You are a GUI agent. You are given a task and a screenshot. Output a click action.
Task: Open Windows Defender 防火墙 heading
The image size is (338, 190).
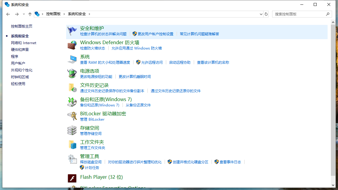coord(110,42)
